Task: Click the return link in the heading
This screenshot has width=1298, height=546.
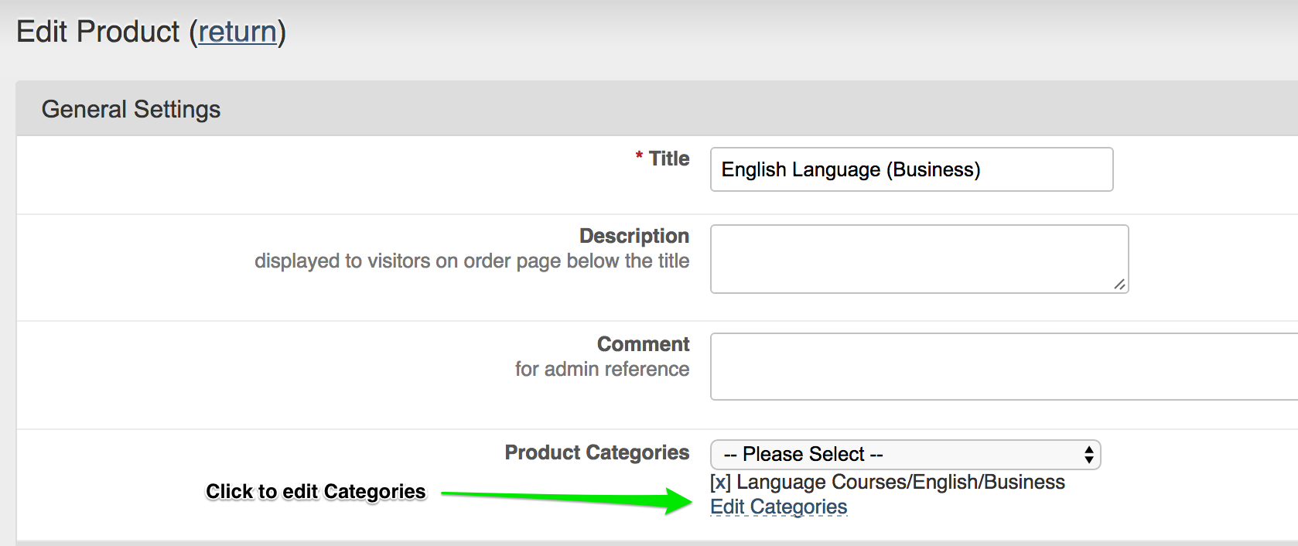Action: [x=237, y=32]
